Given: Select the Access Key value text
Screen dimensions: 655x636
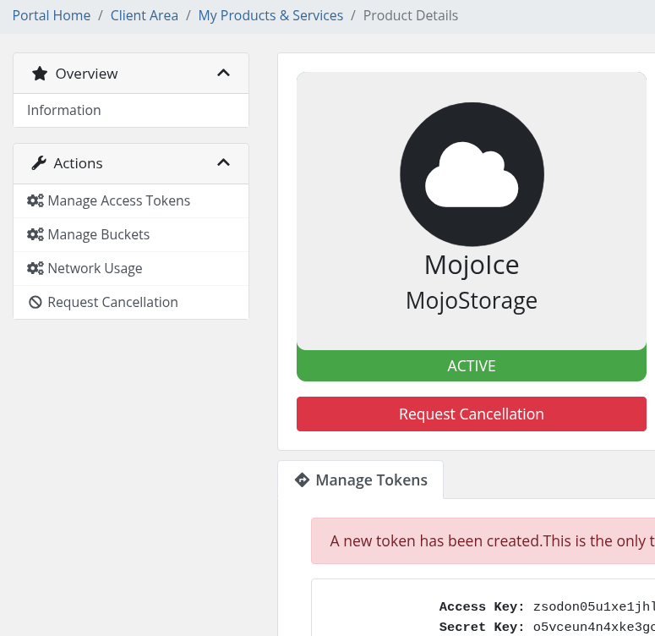Looking at the screenshot, I should [594, 606].
